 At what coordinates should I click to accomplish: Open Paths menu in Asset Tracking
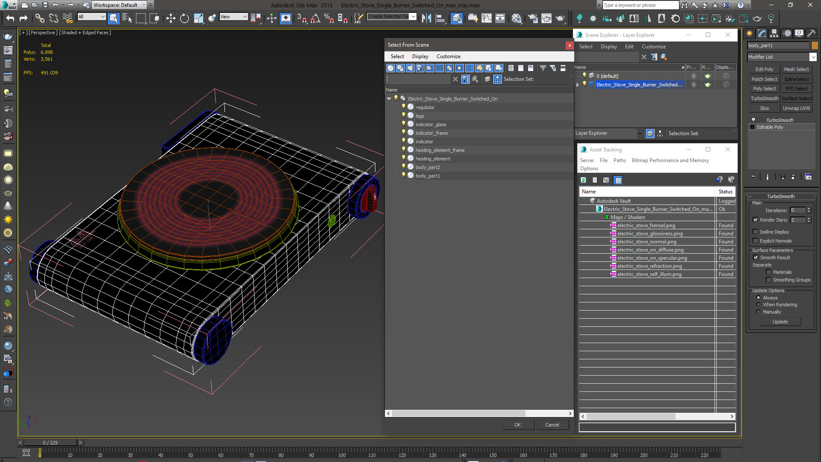click(619, 160)
